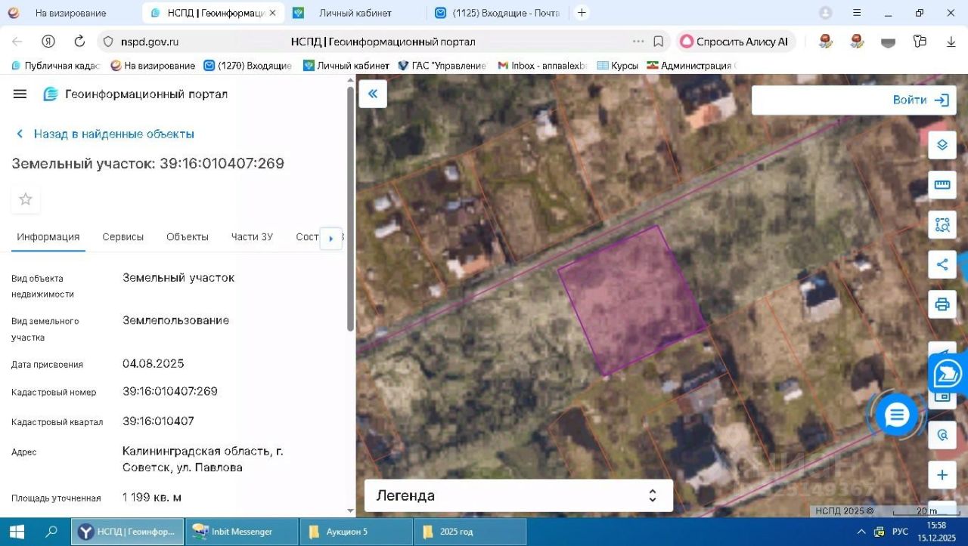Close the НСПД browser tab
The image size is (968, 546).
click(x=272, y=13)
